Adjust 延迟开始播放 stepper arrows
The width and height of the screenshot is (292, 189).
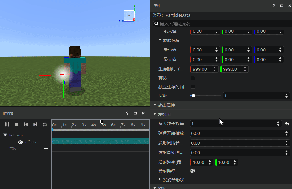[287, 133]
